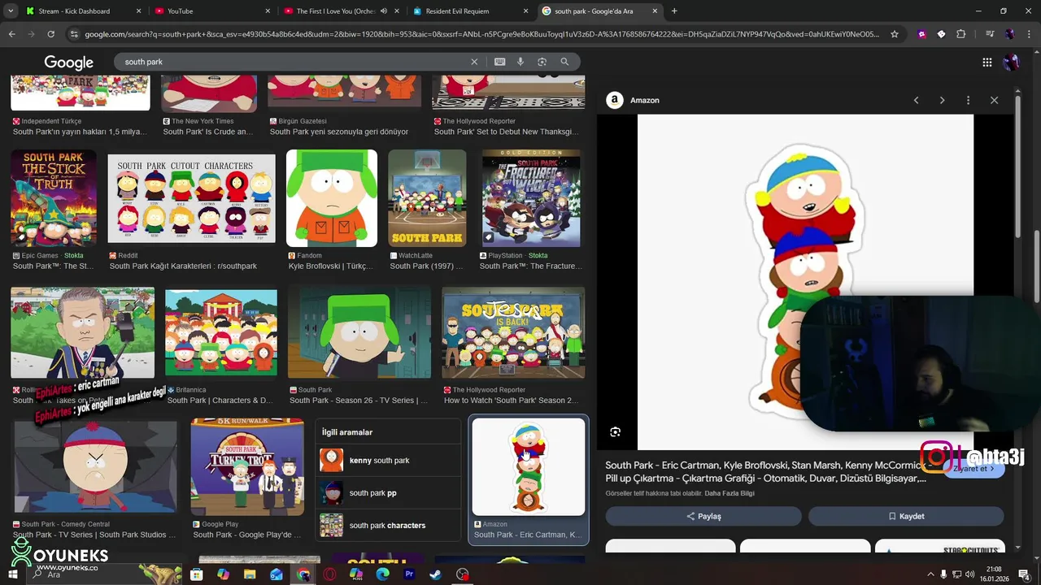Submit search with the magnifier icon
The height and width of the screenshot is (585, 1041).
tap(564, 62)
